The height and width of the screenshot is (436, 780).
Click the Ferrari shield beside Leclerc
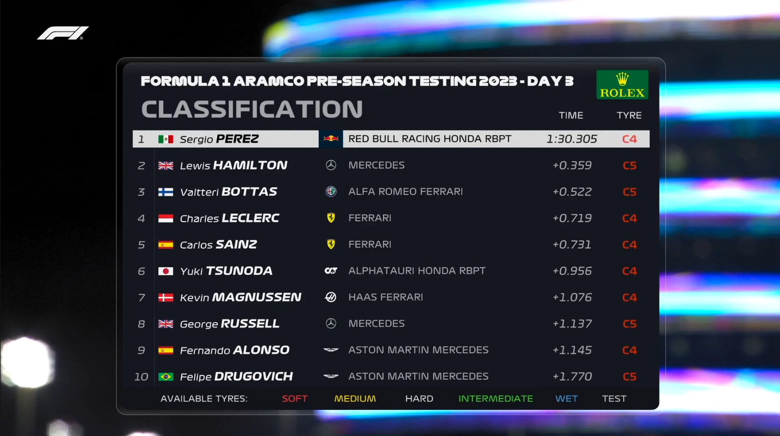pos(331,218)
